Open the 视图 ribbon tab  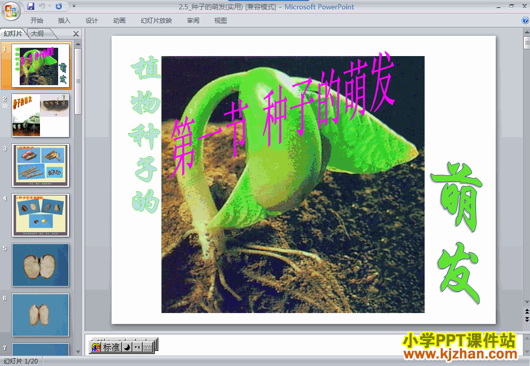pos(221,21)
